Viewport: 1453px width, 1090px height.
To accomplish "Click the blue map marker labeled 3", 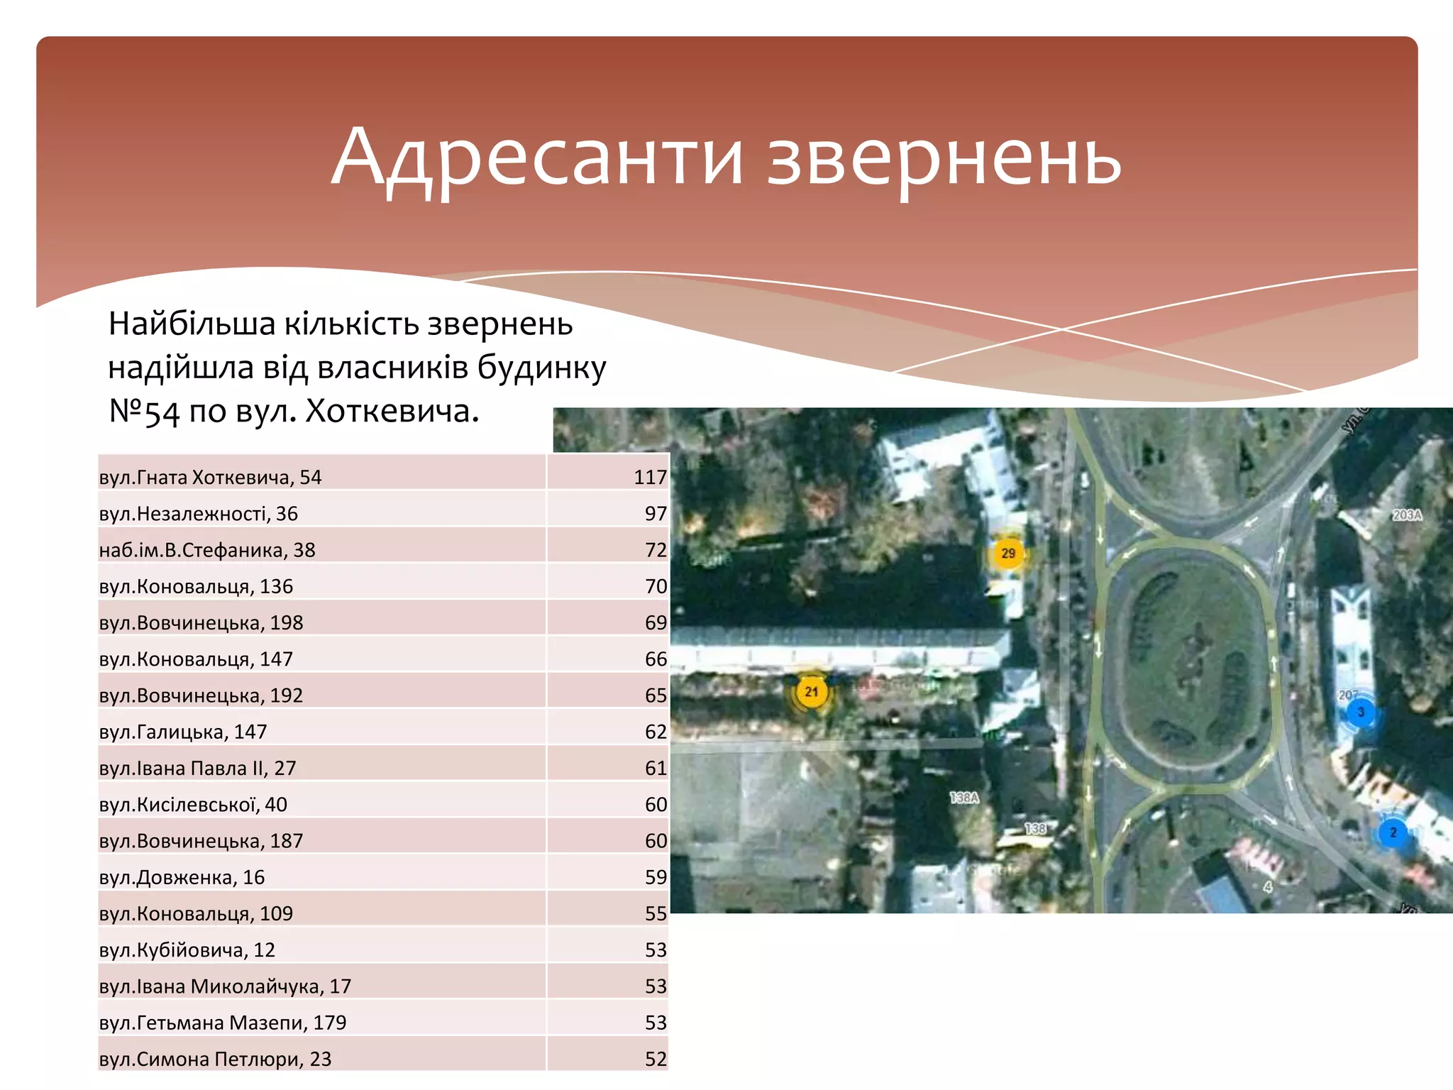I will tap(1360, 712).
